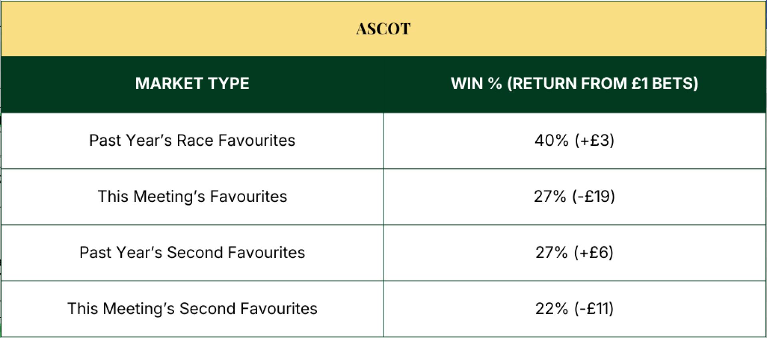This screenshot has height=338, width=767.
Task: Select the Past Year's Race Favourites cell
Action: [192, 140]
